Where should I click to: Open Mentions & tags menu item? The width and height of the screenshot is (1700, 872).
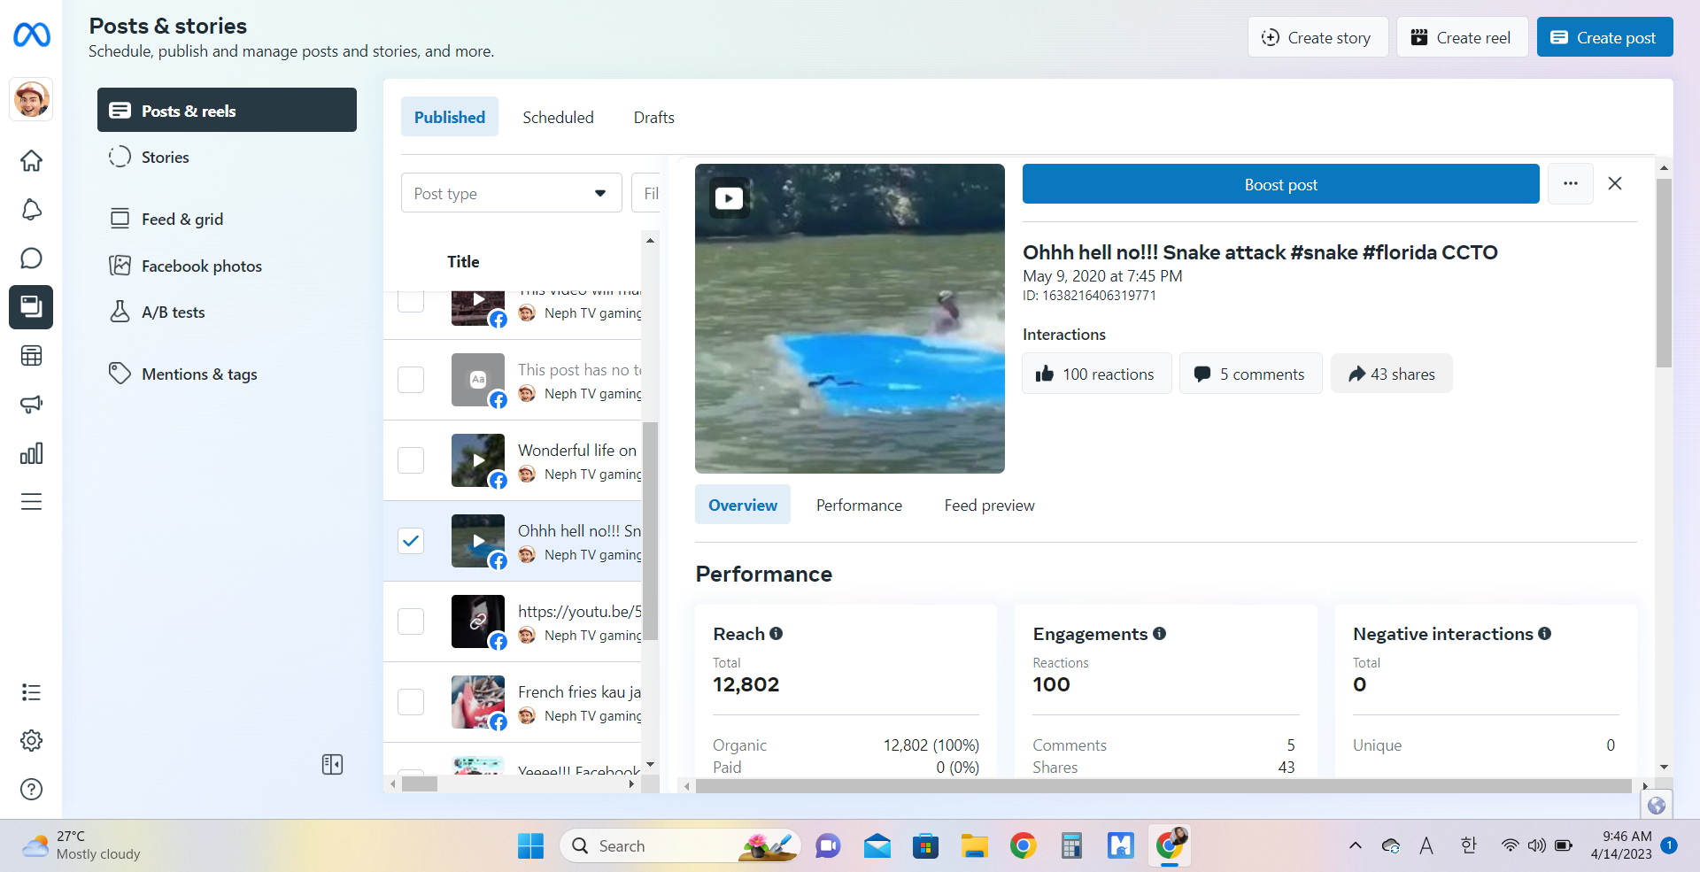tap(227, 374)
